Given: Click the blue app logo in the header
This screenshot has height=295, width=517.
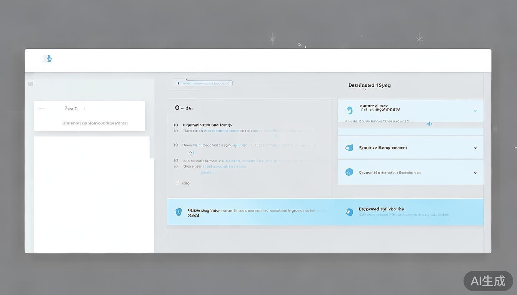Looking at the screenshot, I should pyautogui.click(x=47, y=59).
